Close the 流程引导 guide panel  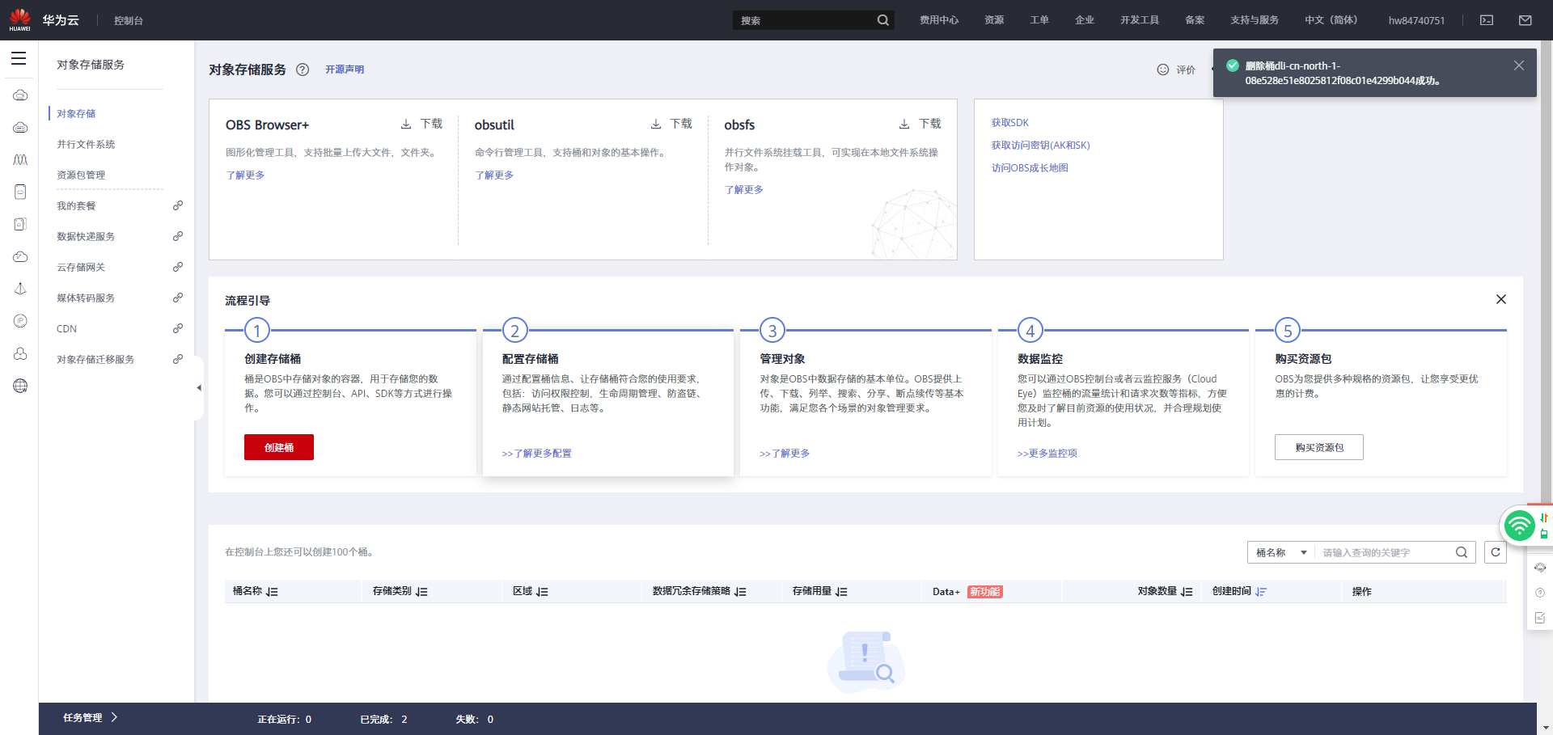[1501, 299]
